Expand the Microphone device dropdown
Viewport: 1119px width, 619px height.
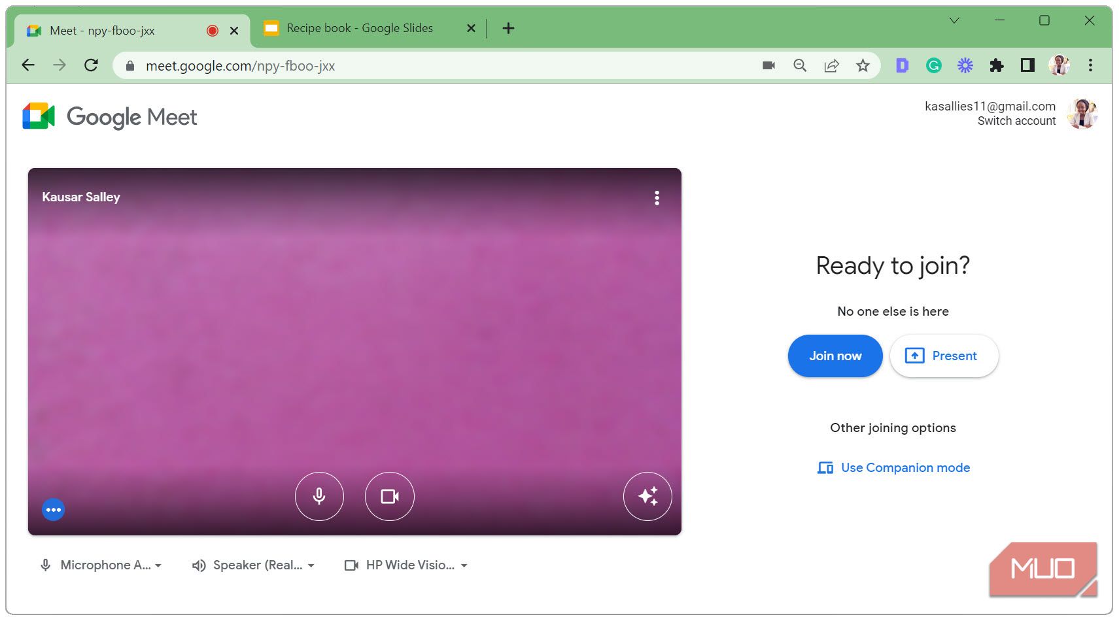coord(101,565)
